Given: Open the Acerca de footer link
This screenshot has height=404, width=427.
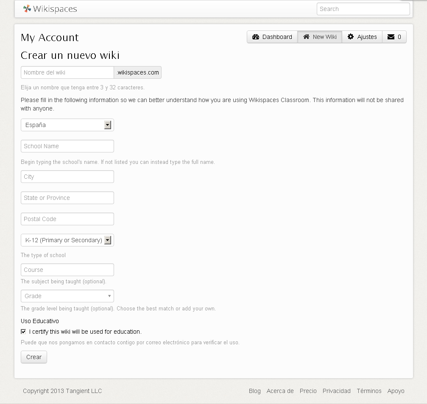Looking at the screenshot, I should coord(280,391).
